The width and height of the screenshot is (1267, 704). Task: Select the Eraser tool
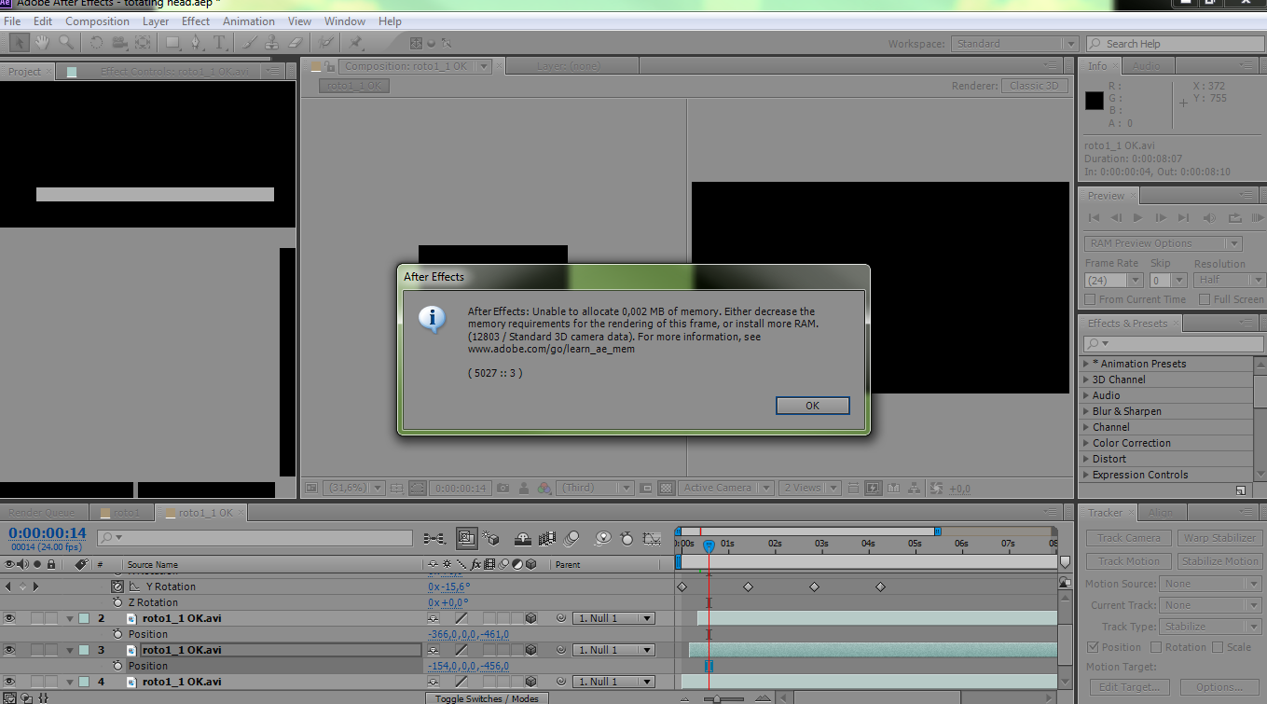296,42
